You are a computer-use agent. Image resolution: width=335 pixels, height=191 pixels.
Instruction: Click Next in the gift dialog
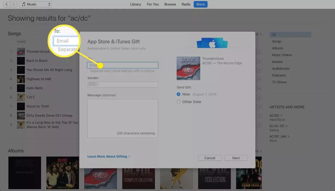point(236,158)
